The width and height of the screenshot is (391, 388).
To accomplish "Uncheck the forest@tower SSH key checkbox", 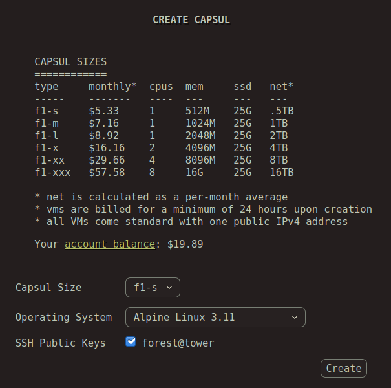I will tap(131, 341).
